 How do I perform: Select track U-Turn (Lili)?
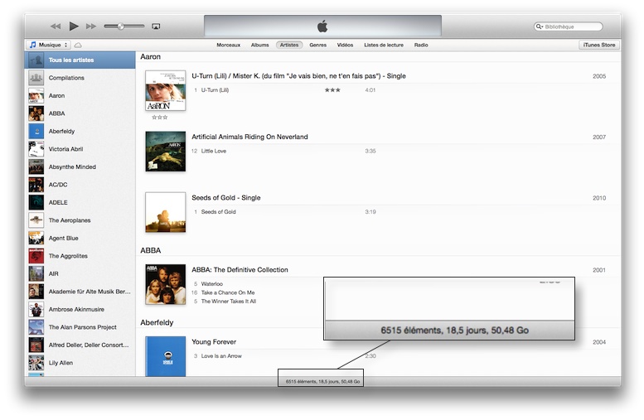[x=215, y=90]
